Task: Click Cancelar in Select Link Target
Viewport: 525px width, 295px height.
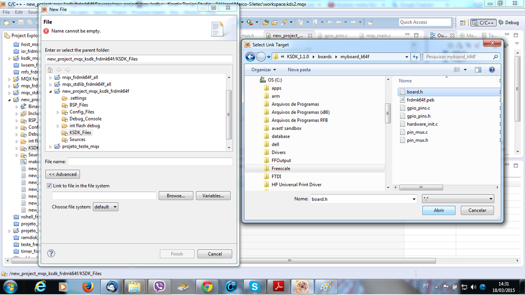Action: pos(477,210)
